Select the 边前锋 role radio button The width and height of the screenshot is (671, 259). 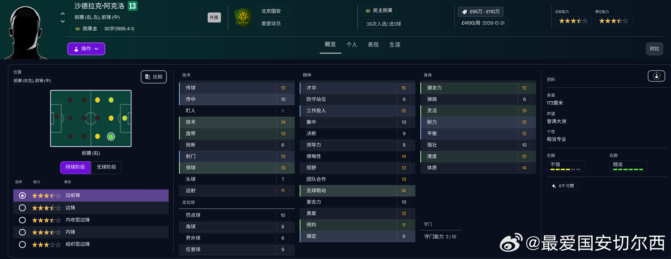coord(22,195)
